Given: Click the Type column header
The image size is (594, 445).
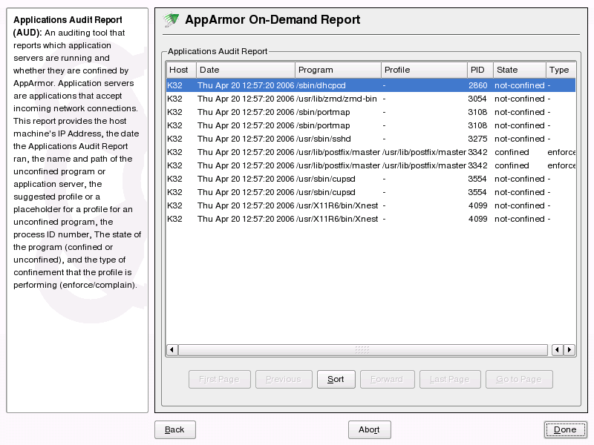Looking at the screenshot, I should [x=560, y=70].
